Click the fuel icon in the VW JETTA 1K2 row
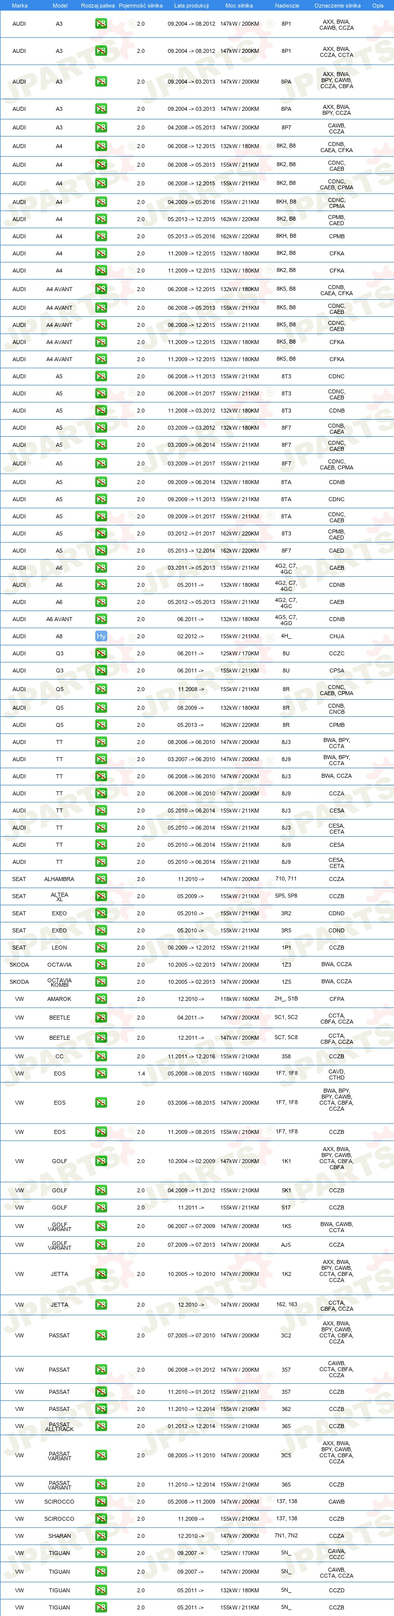The width and height of the screenshot is (394, 1616). point(101,1274)
